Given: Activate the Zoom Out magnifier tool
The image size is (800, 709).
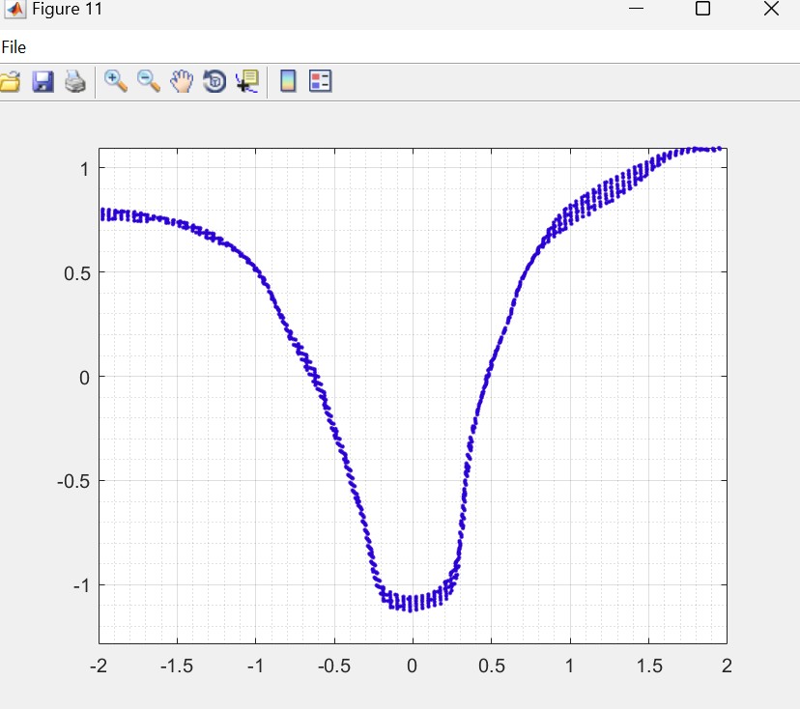Looking at the screenshot, I should (149, 82).
